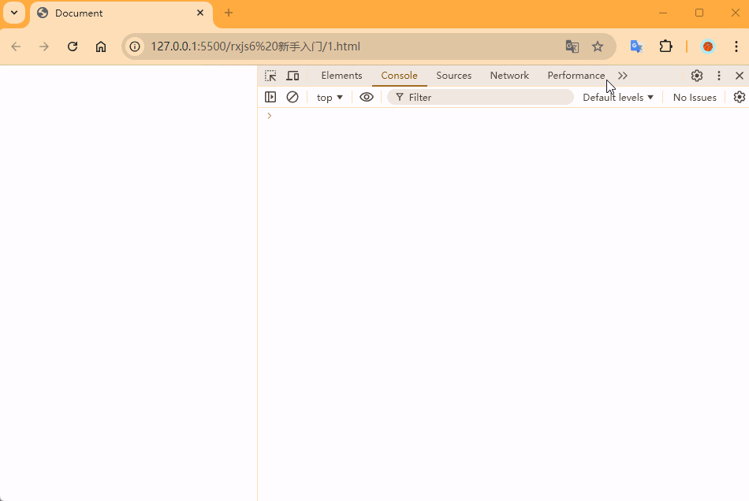Viewport: 749px width, 501px height.
Task: Open a new browser tab
Action: click(229, 13)
